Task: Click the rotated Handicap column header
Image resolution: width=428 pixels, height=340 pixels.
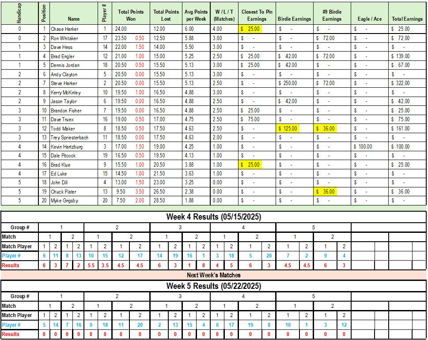Action: click(20, 14)
